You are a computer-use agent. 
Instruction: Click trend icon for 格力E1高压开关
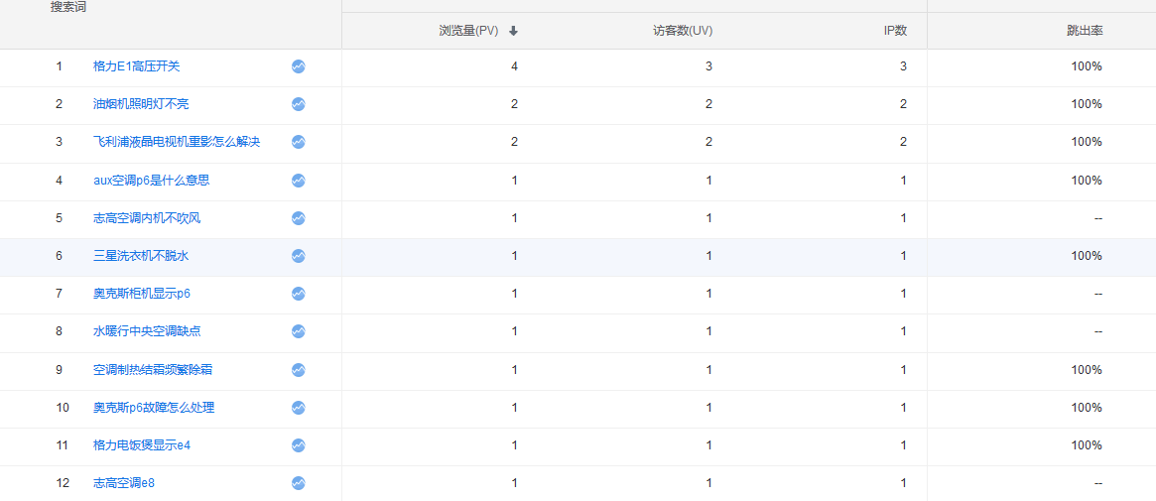point(298,66)
